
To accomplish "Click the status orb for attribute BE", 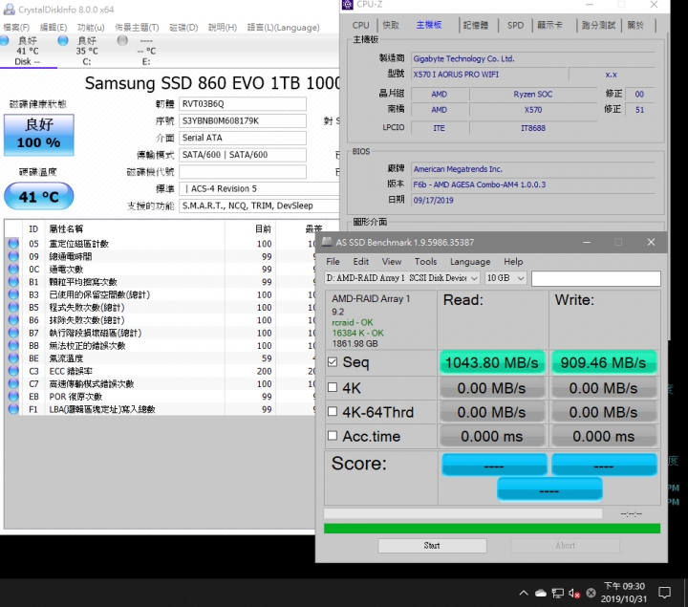I will pos(13,358).
